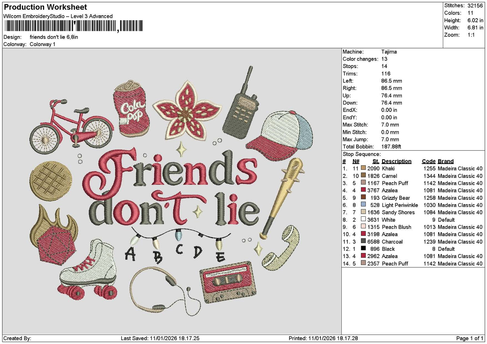
Task: Click the 'Colorway 1' value
Action: click(x=42, y=44)
